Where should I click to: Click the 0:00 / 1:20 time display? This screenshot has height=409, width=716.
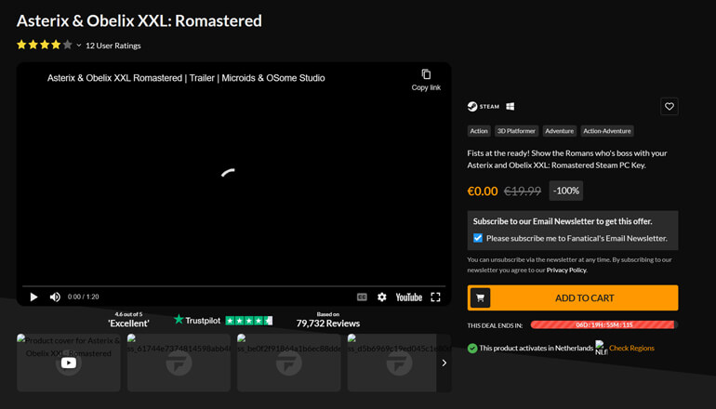pos(83,297)
